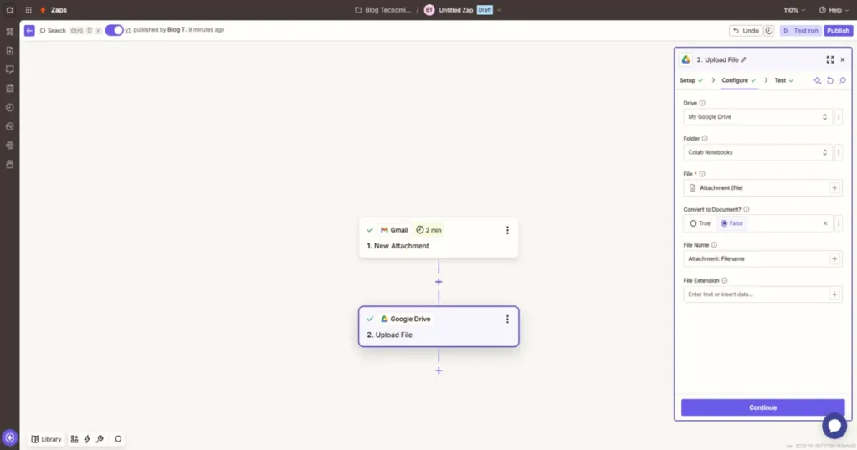The image size is (857, 450).
Task: Go to the home icon in top bar
Action: [10, 10]
